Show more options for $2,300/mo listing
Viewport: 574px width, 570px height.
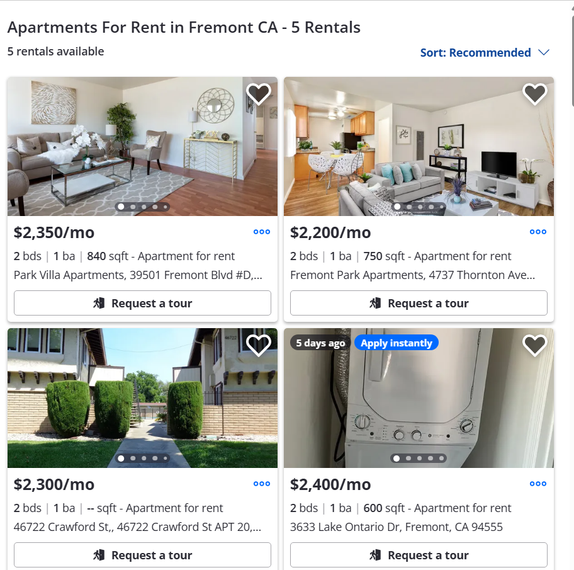point(262,484)
